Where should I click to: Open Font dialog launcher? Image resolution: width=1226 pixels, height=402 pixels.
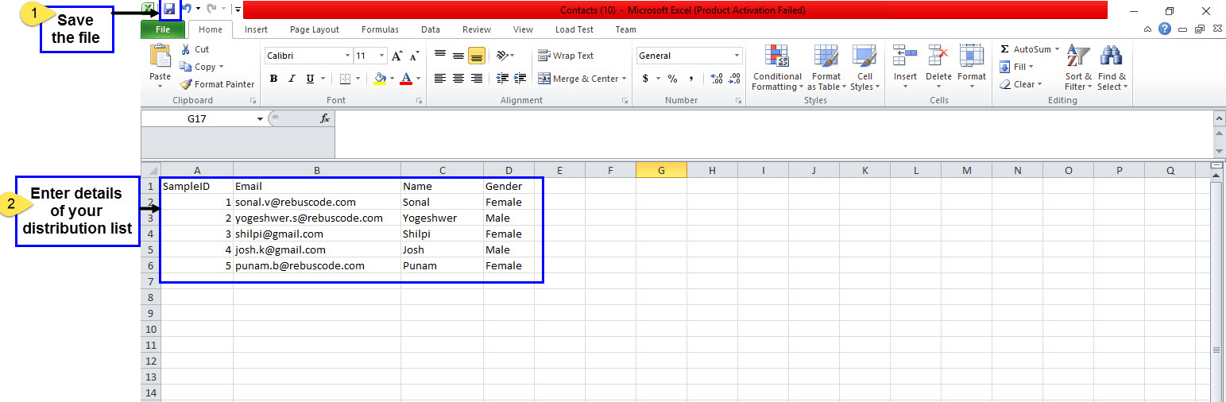coord(419,101)
